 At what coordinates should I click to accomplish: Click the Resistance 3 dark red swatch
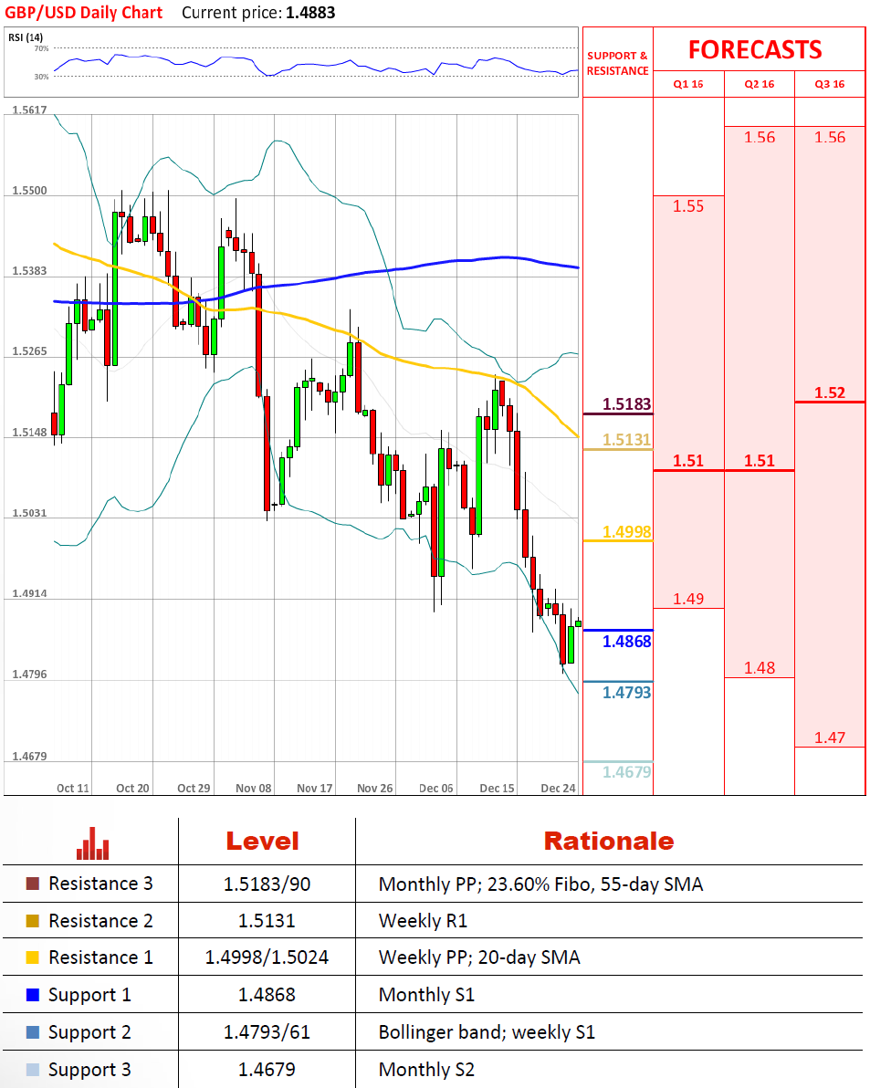(33, 884)
